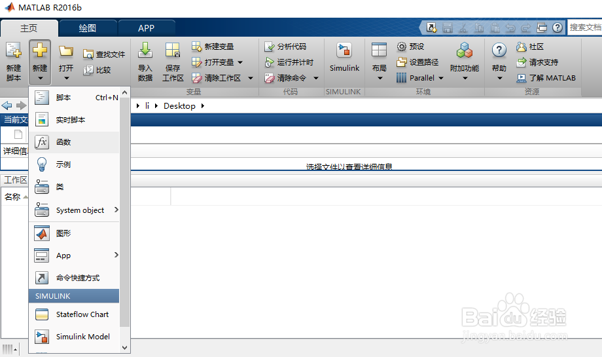
Task: Click Learn MATLAB (了解 MATLAB)
Action: click(x=546, y=78)
